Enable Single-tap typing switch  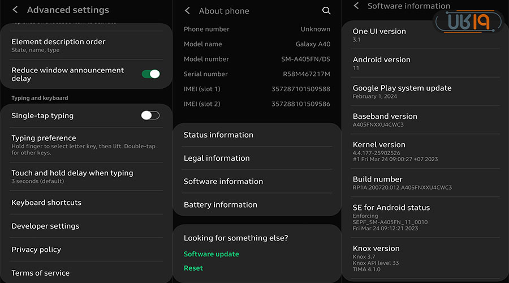[150, 115]
